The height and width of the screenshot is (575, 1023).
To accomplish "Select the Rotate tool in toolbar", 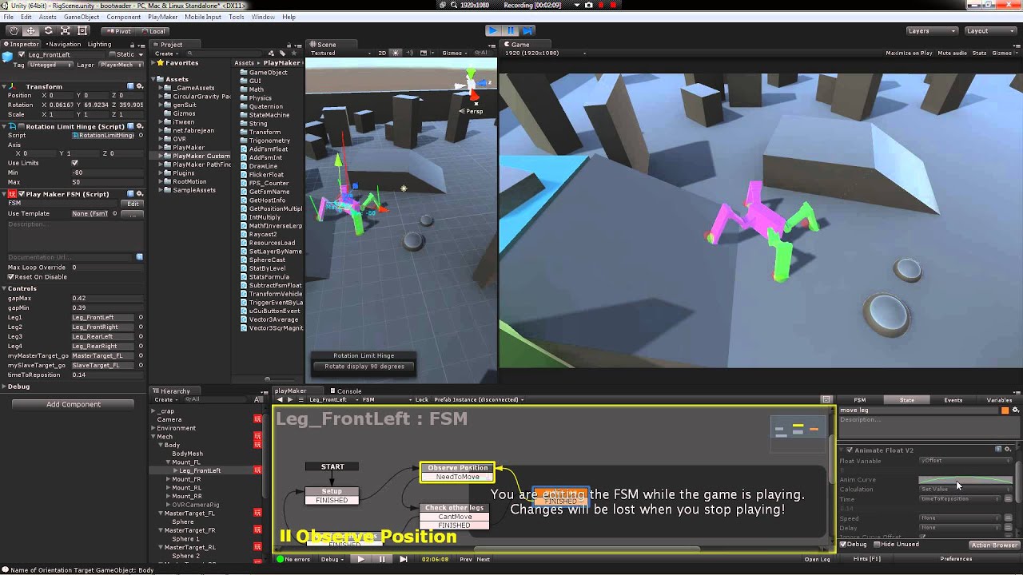I will (48, 30).
